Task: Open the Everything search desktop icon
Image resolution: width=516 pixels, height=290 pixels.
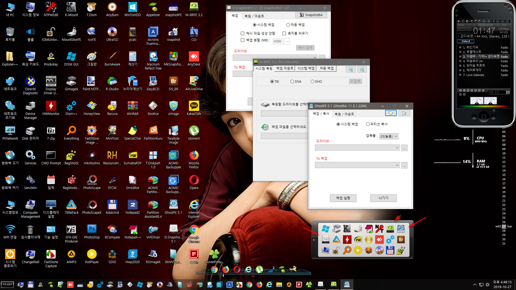Action: [71, 133]
